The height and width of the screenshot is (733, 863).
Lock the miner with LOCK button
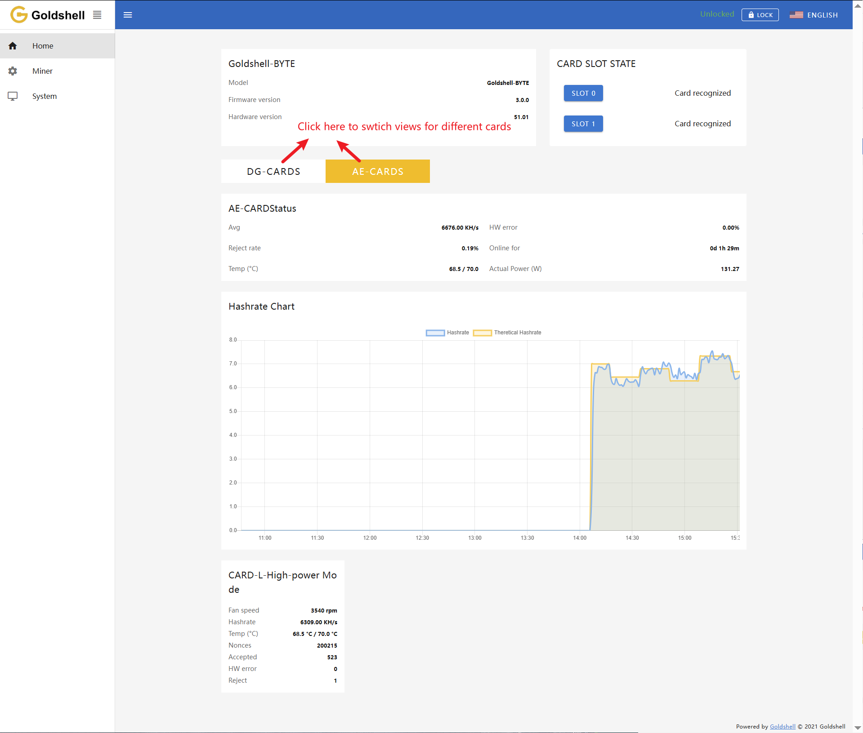click(x=760, y=15)
